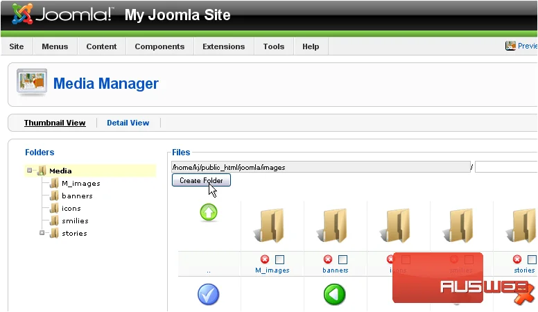Collapse the Media folder tree

point(30,171)
